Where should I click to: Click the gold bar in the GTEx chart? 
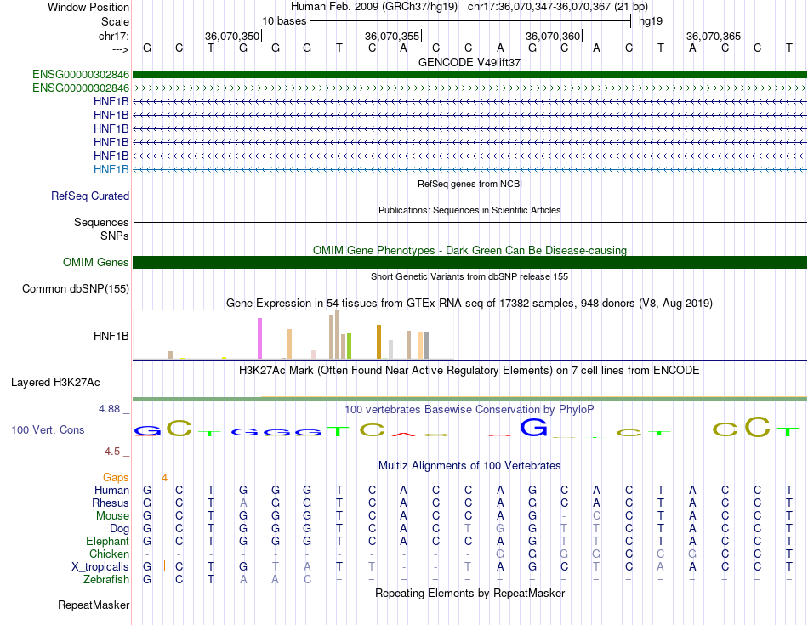click(x=378, y=342)
